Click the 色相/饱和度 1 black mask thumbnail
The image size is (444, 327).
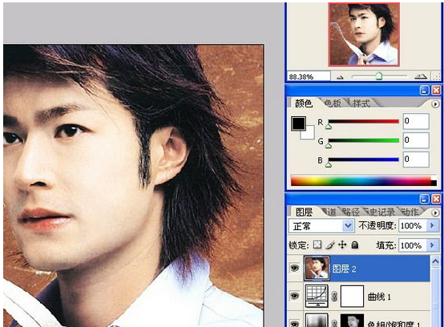pos(352,321)
